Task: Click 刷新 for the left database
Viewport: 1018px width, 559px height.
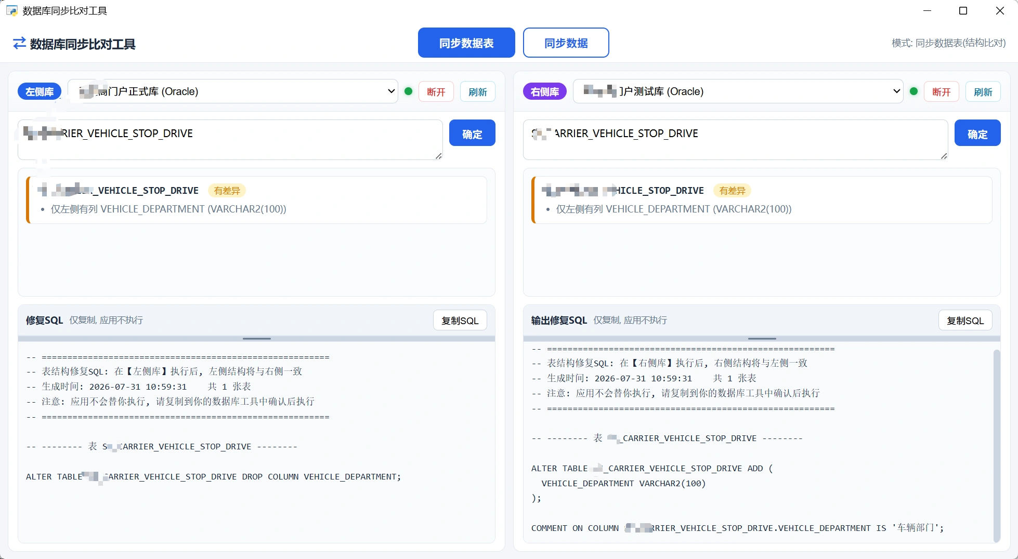Action: pyautogui.click(x=477, y=92)
